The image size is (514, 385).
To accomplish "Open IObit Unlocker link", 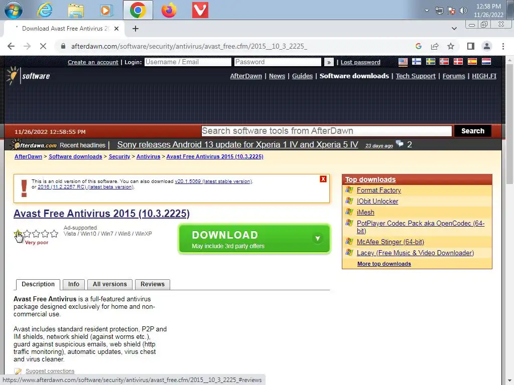I will 377,202.
